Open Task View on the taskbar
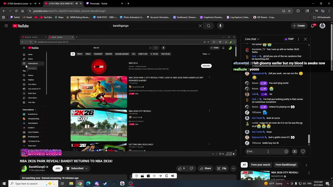 click(x=62, y=184)
